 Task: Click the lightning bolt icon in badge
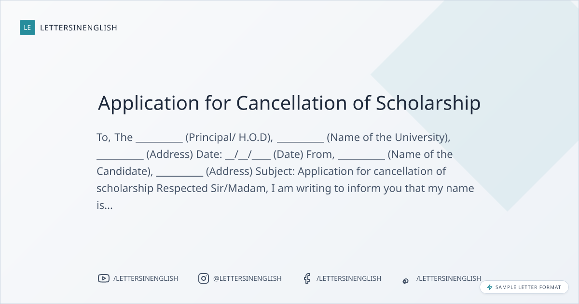(490, 287)
